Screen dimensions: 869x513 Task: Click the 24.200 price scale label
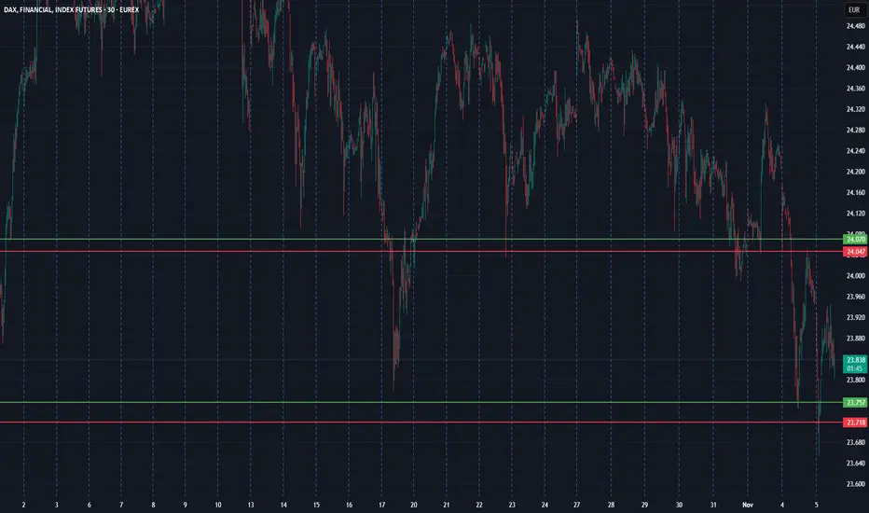(x=855, y=172)
